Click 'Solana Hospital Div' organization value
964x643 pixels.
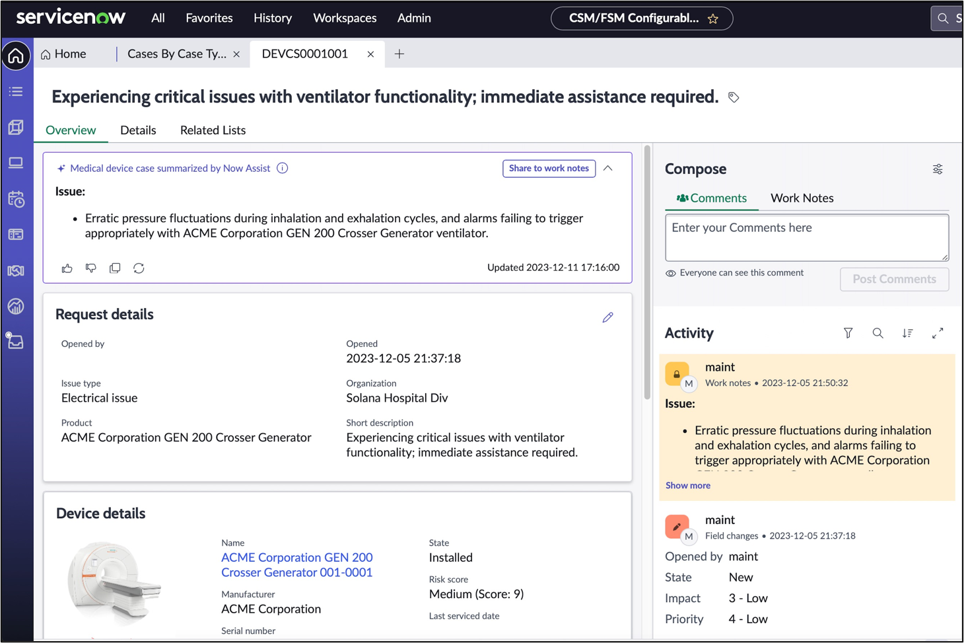(397, 398)
